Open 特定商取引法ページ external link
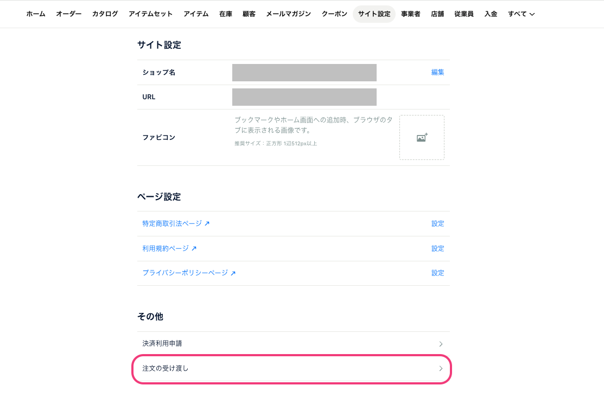The height and width of the screenshot is (398, 604). point(176,223)
